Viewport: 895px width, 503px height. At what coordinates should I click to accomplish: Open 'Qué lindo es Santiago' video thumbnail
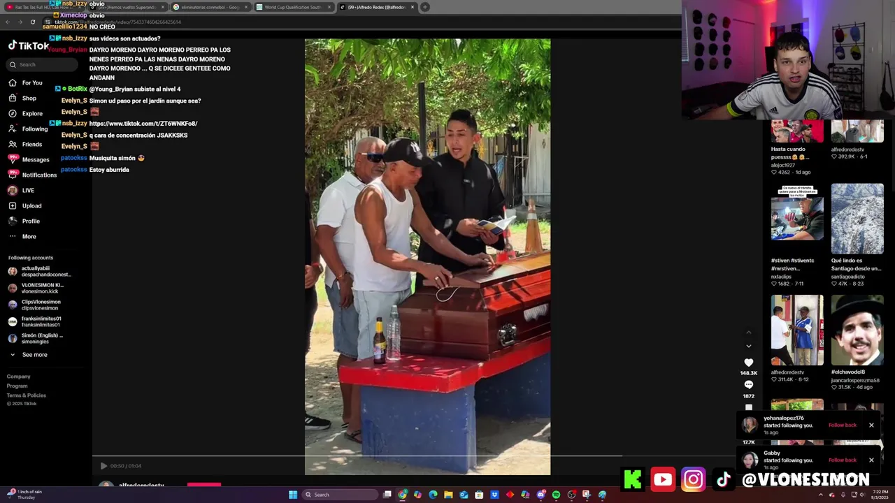click(x=857, y=219)
